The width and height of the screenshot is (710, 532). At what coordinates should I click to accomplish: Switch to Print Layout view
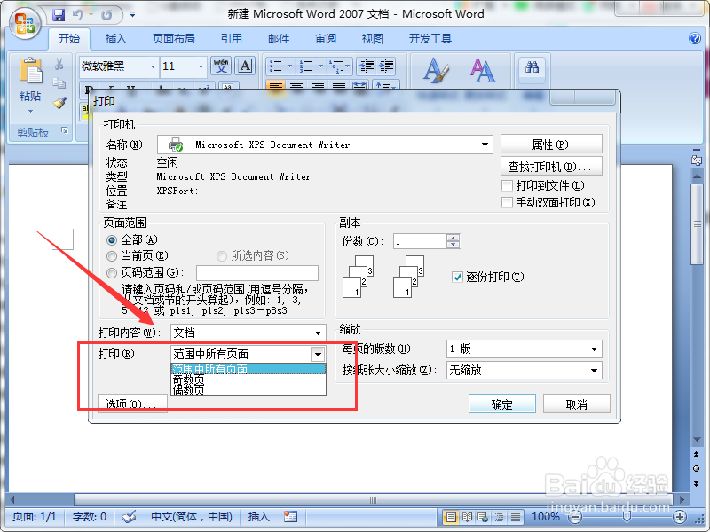[x=450, y=517]
